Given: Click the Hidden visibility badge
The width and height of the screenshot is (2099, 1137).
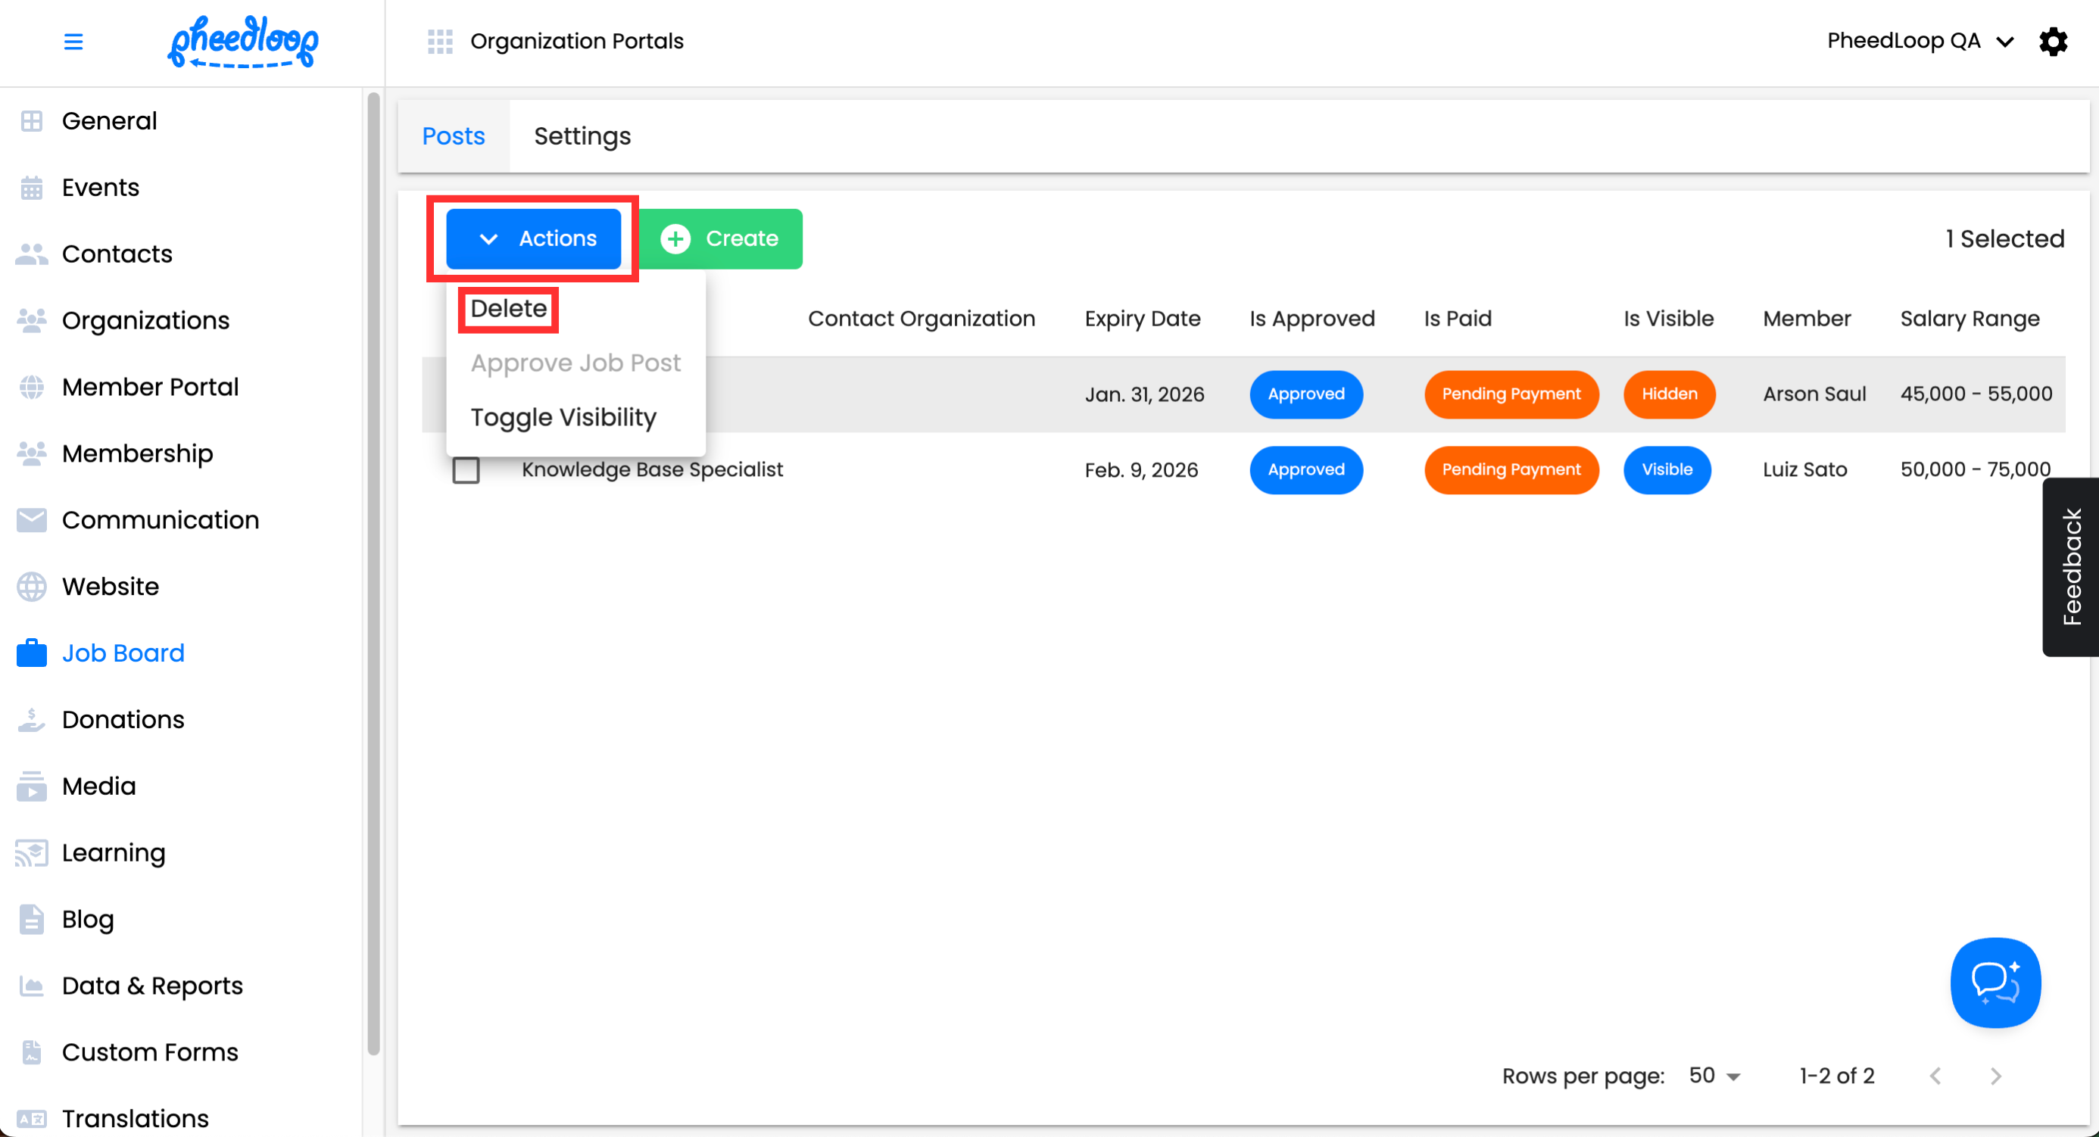Looking at the screenshot, I should (x=1669, y=394).
